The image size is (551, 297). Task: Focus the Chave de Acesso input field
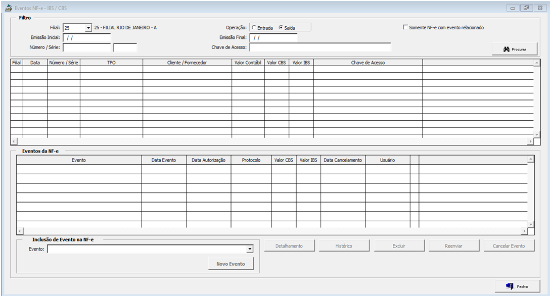[x=320, y=47]
